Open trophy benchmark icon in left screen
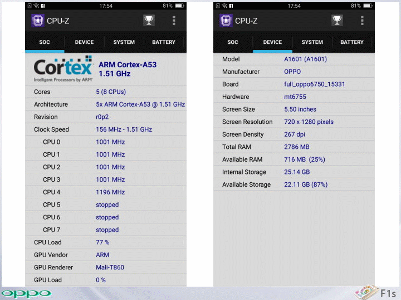Image resolution: width=401 pixels, height=300 pixels. pos(149,21)
